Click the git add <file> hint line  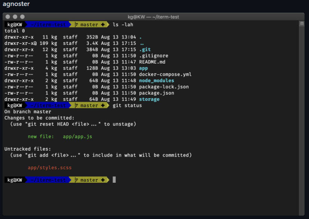(x=101, y=155)
